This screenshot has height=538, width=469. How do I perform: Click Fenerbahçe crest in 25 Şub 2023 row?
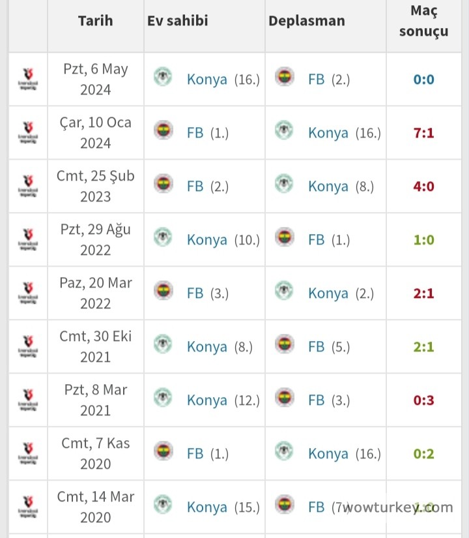(x=163, y=185)
